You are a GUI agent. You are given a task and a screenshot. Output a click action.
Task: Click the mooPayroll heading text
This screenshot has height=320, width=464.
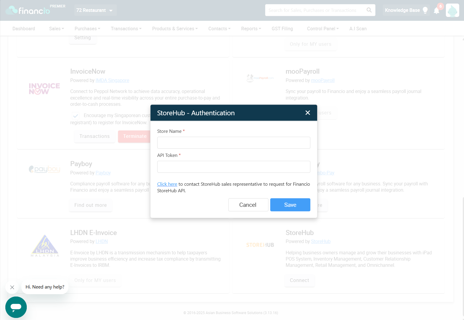(x=303, y=72)
